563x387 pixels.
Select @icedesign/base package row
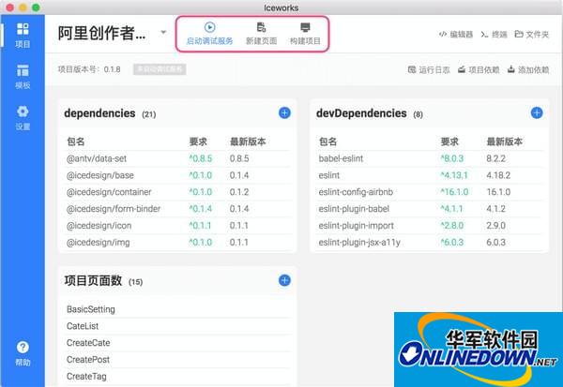point(177,175)
